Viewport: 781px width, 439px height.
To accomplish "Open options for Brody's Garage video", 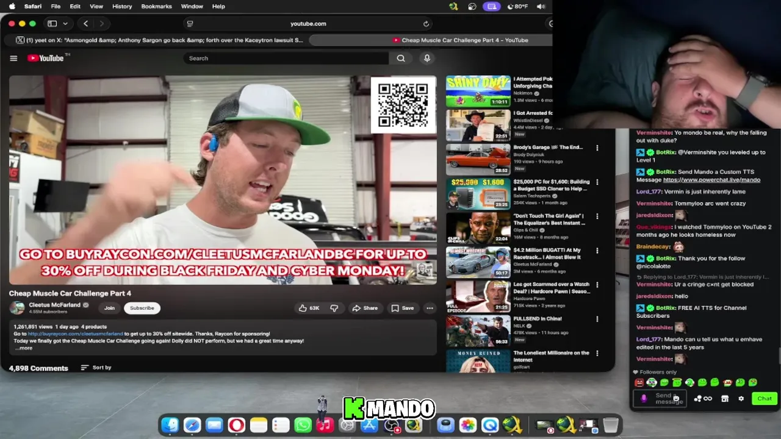I will coord(597,148).
